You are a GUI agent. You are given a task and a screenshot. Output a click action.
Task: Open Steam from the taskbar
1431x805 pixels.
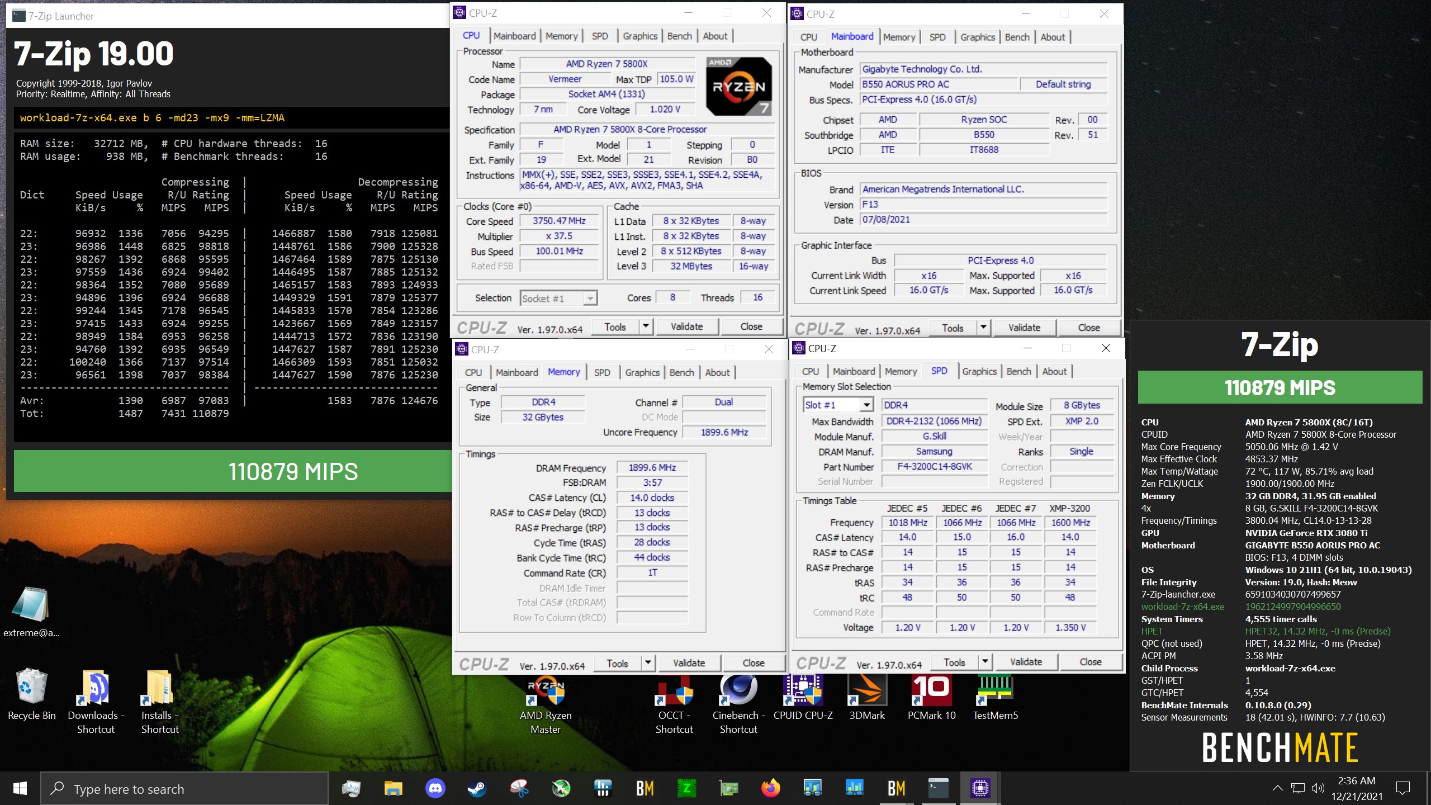477,788
